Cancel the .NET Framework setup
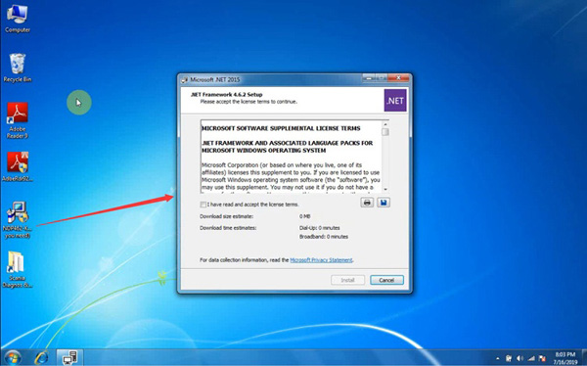The width and height of the screenshot is (587, 366). click(x=386, y=280)
